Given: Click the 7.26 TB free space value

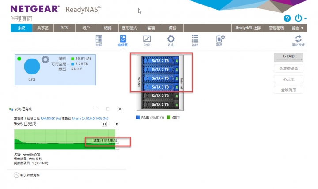Looking at the screenshot, I should (x=82, y=64).
